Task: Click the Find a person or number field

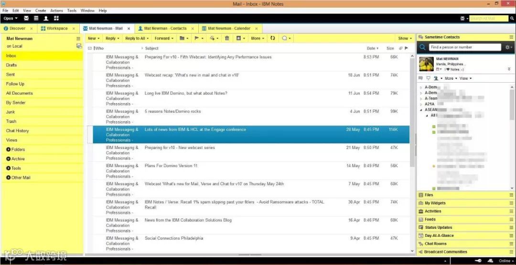Action: click(465, 47)
